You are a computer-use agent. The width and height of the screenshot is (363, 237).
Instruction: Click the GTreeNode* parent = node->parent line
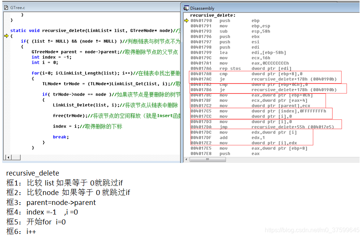(105, 52)
